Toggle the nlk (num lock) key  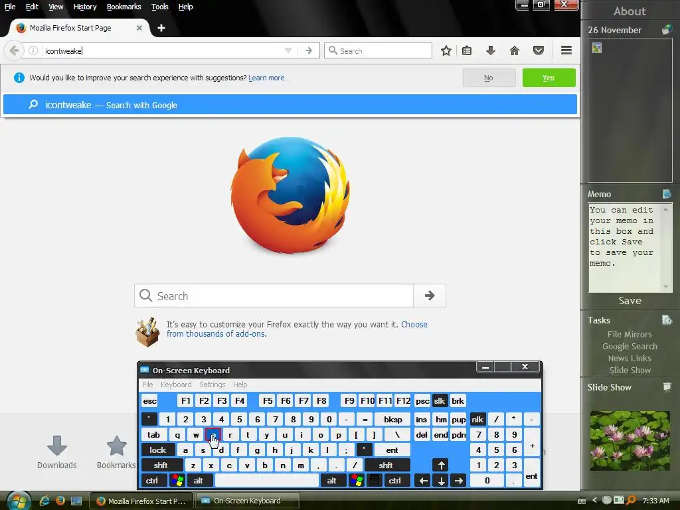coord(477,420)
